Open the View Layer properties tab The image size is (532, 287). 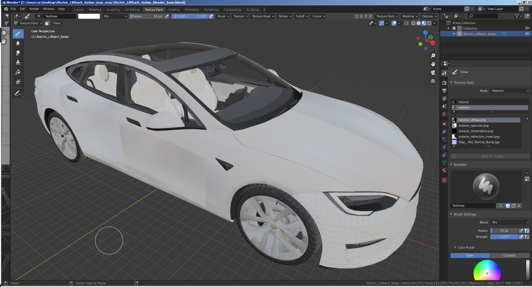pos(444,98)
